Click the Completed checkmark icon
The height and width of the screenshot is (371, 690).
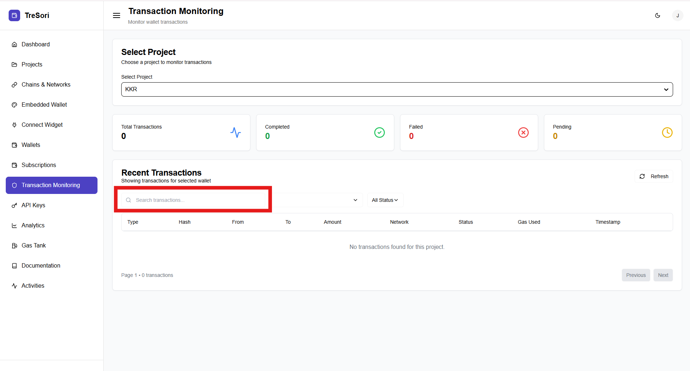tap(379, 133)
